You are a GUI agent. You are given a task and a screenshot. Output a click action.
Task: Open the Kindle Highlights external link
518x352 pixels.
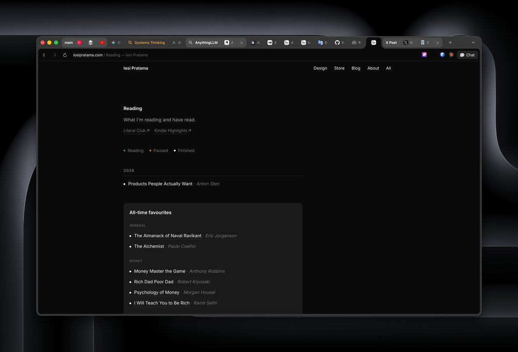click(x=173, y=131)
